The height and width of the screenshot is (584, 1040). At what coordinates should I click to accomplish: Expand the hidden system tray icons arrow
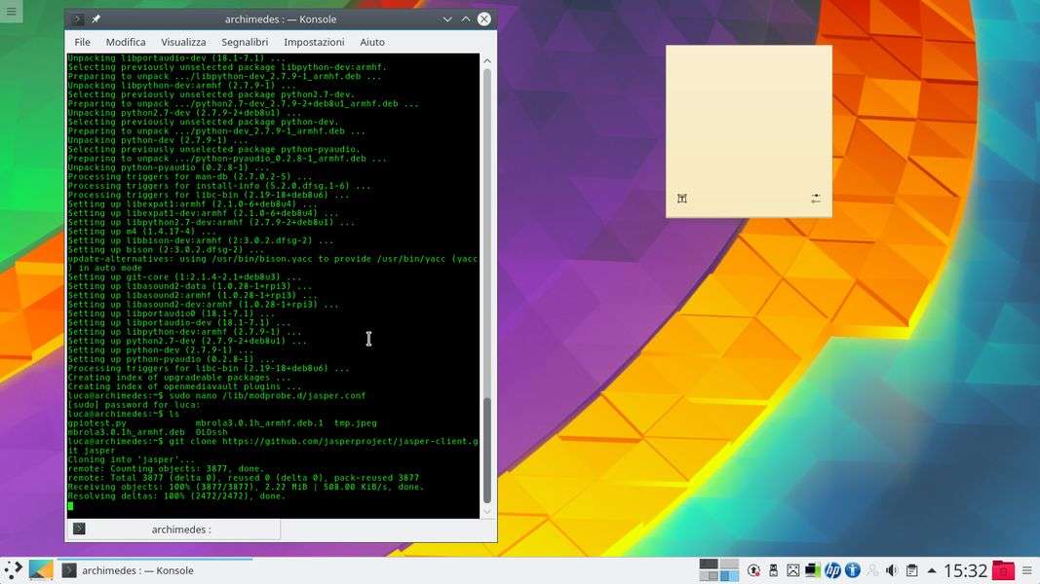[x=932, y=570]
